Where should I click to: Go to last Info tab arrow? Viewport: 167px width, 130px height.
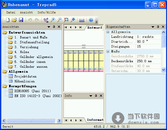click(x=81, y=120)
